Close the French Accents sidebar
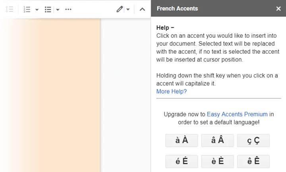 278,9
